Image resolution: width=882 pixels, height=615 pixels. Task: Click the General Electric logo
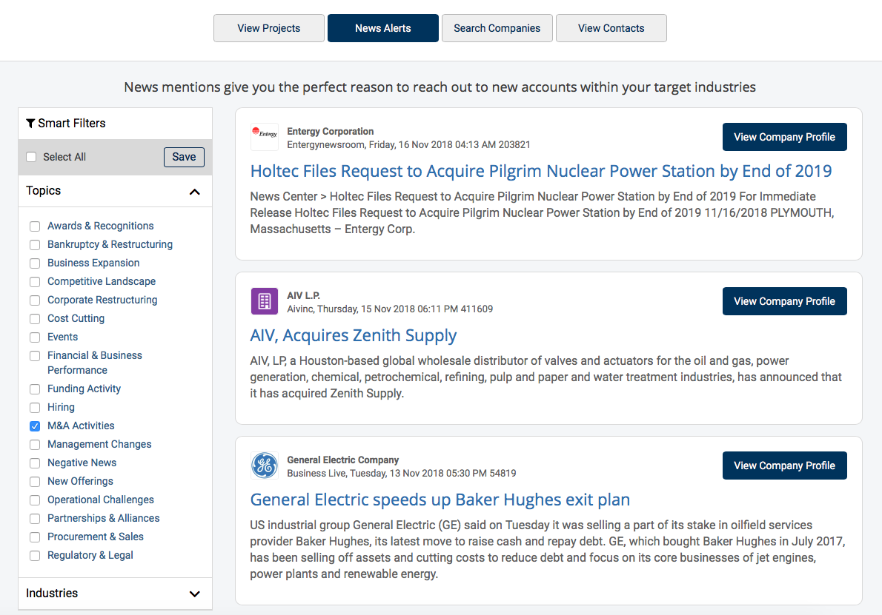[265, 466]
